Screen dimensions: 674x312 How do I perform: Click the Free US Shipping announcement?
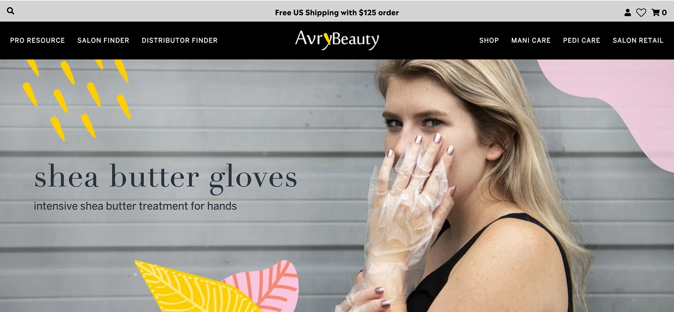tap(337, 13)
